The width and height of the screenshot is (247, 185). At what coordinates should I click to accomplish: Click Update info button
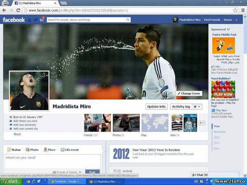coord(156,107)
